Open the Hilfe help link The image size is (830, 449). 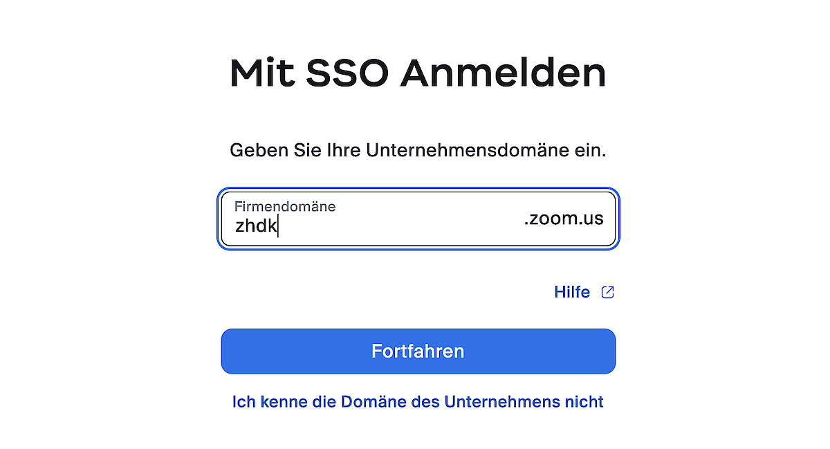[x=571, y=292]
